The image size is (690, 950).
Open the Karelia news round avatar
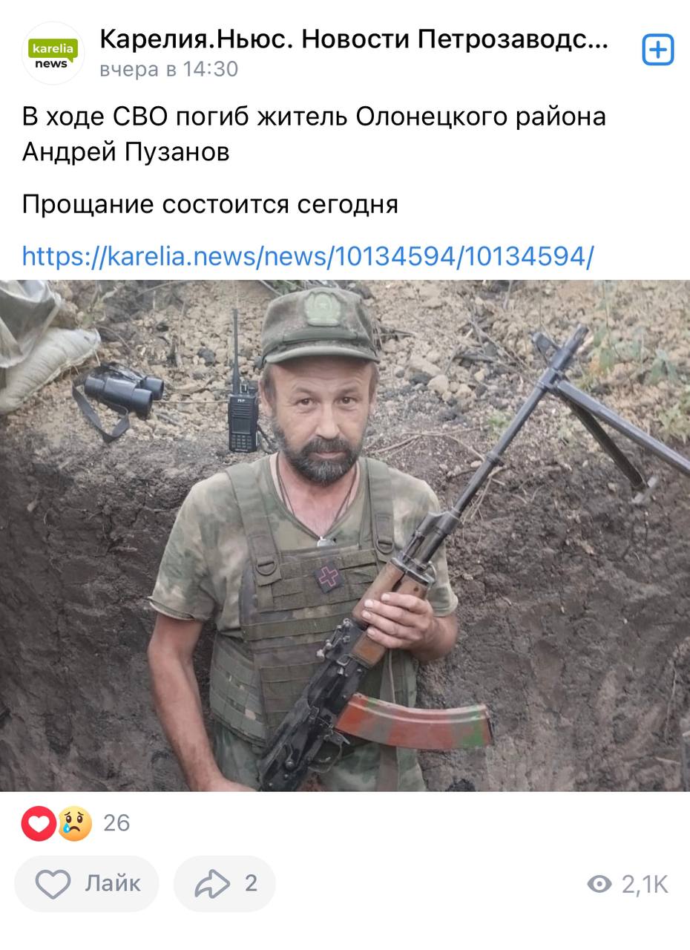click(x=53, y=53)
